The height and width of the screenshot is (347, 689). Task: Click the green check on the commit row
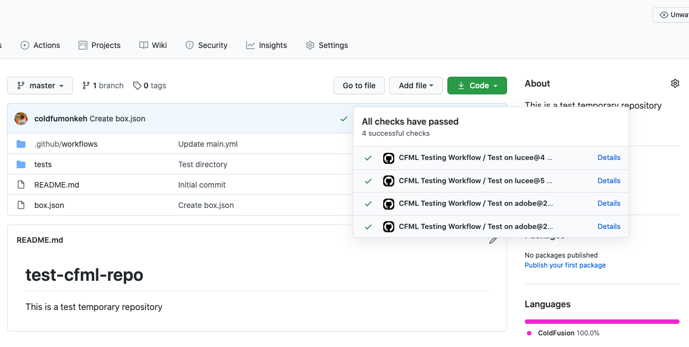(x=344, y=118)
